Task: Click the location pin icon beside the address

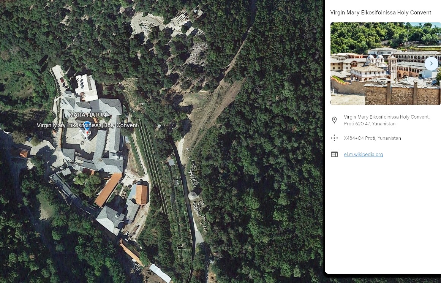Action: pyautogui.click(x=334, y=120)
